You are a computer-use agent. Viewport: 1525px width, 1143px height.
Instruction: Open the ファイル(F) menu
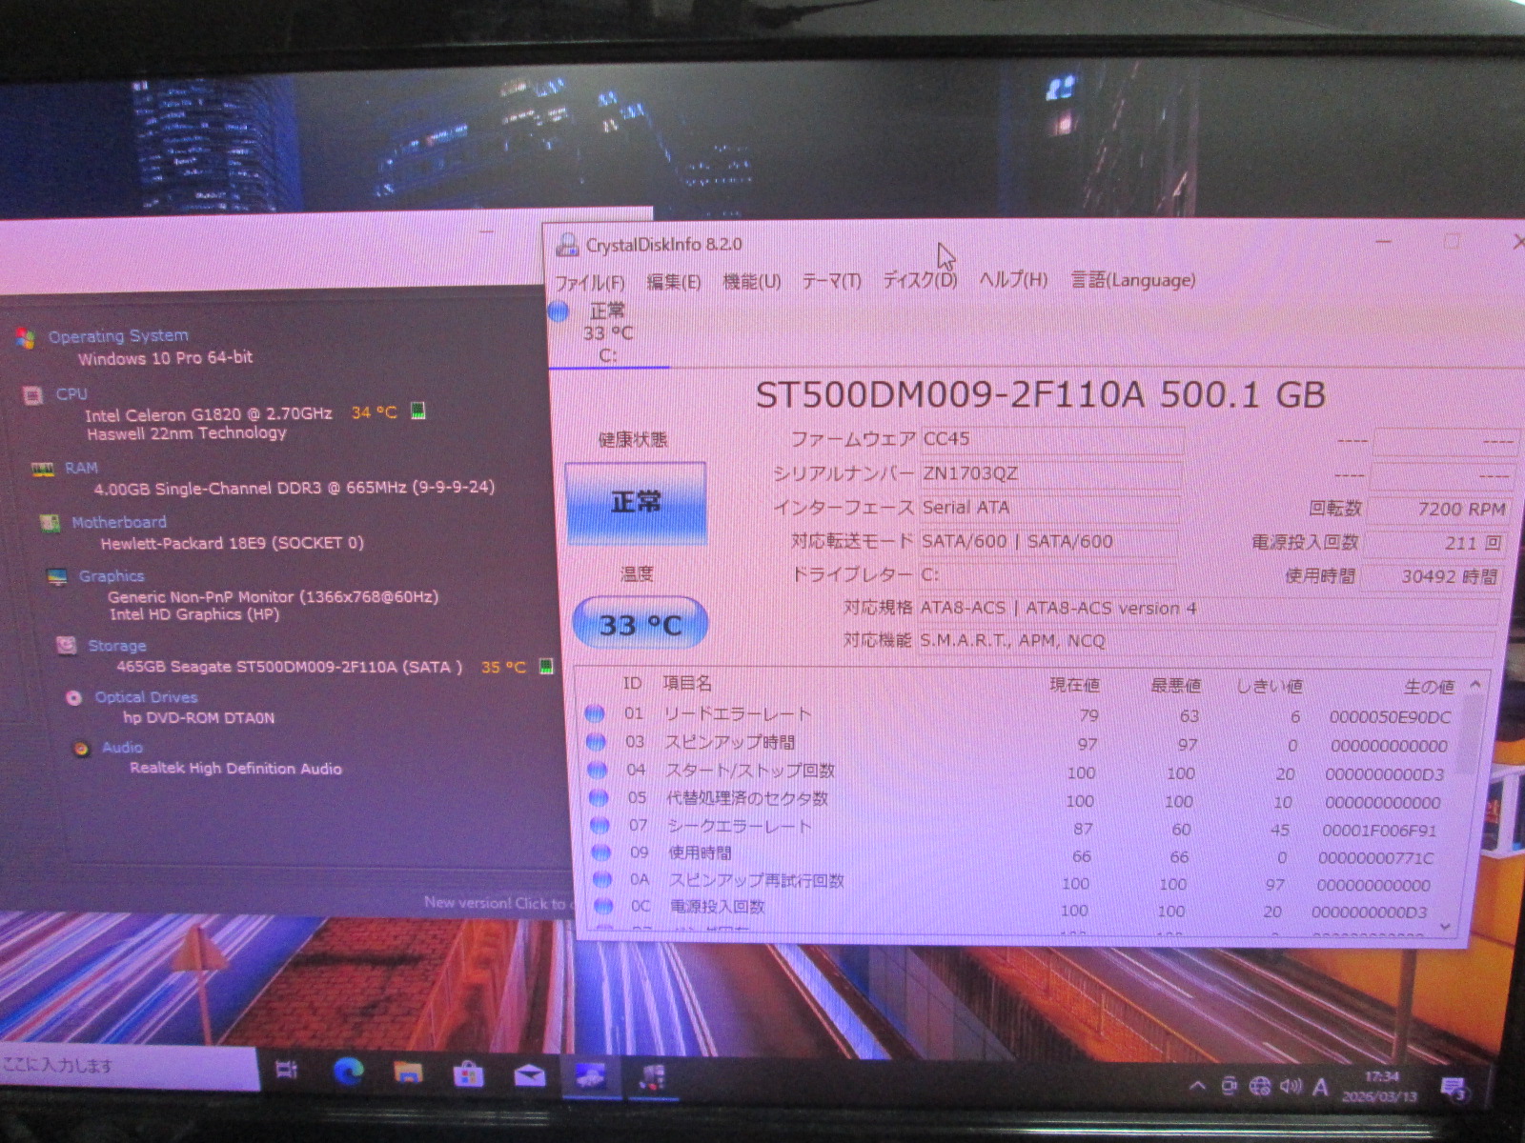point(590,283)
